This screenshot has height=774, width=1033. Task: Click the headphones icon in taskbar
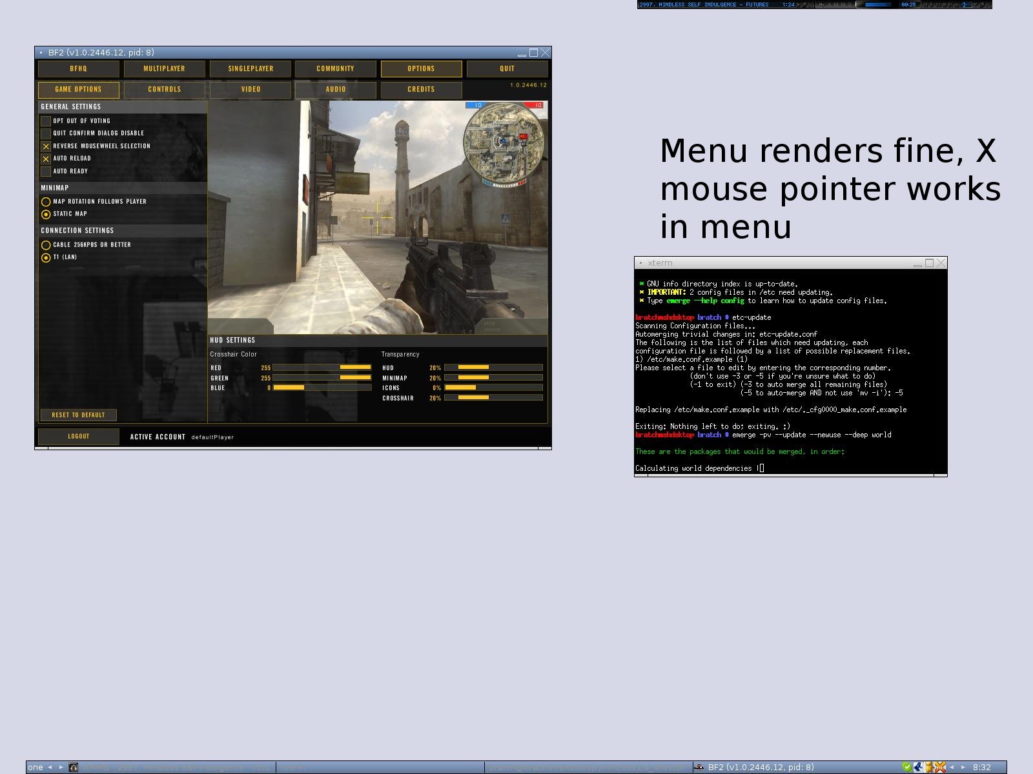(74, 768)
